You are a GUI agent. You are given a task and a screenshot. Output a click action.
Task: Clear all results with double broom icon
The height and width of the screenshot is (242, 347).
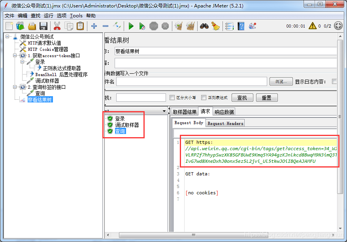click(x=190, y=26)
